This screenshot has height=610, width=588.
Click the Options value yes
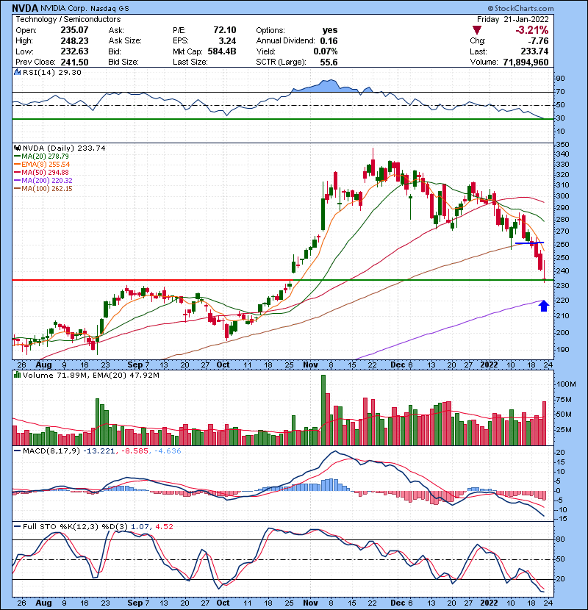tap(329, 30)
